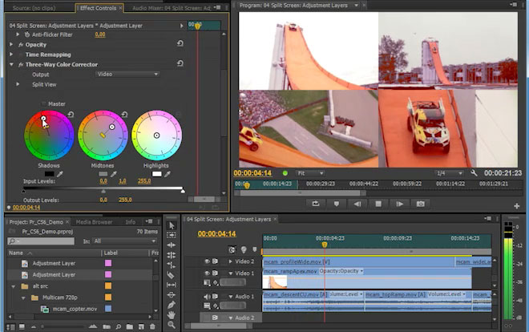Open Program Monitor settings wrench

click(474, 172)
